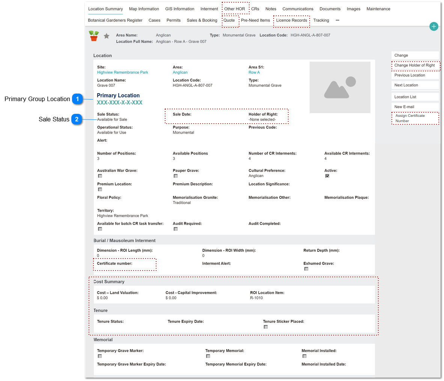Click the Assign Certificate Number button
Screen dimensions: 444x381
[415, 118]
